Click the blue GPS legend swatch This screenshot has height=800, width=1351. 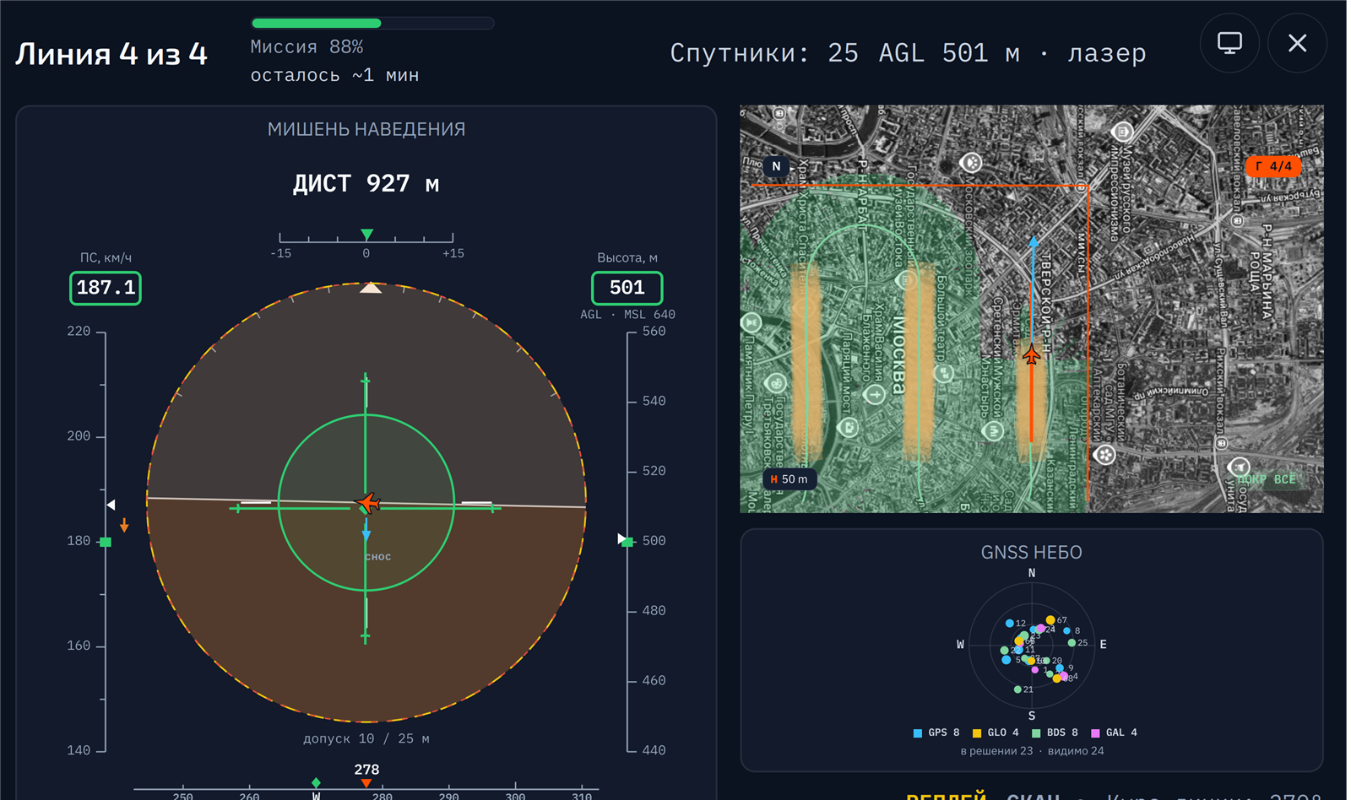coord(918,732)
